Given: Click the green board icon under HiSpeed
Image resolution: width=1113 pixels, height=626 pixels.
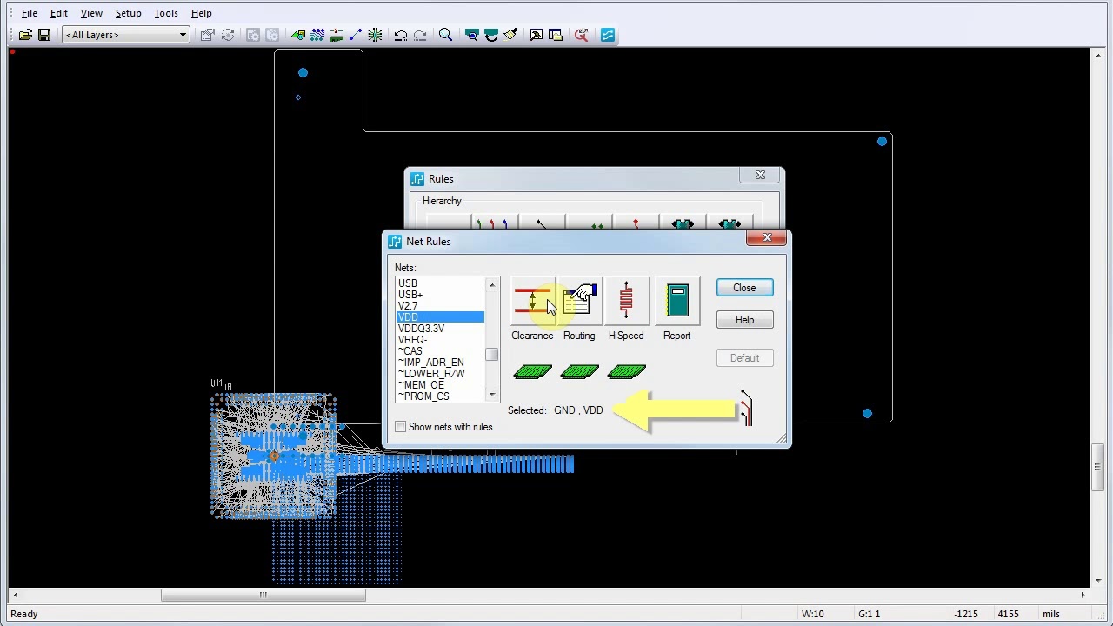Looking at the screenshot, I should pos(626,372).
